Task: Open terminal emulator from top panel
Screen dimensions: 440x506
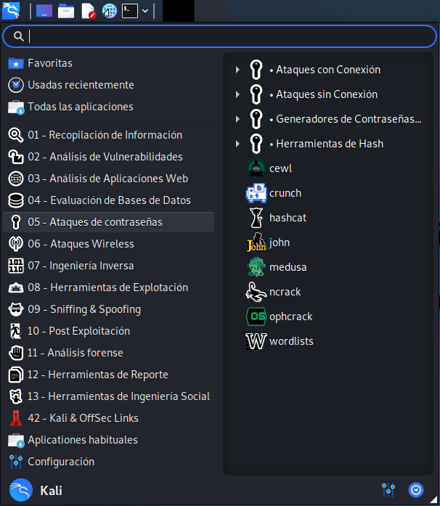Action: tap(130, 11)
